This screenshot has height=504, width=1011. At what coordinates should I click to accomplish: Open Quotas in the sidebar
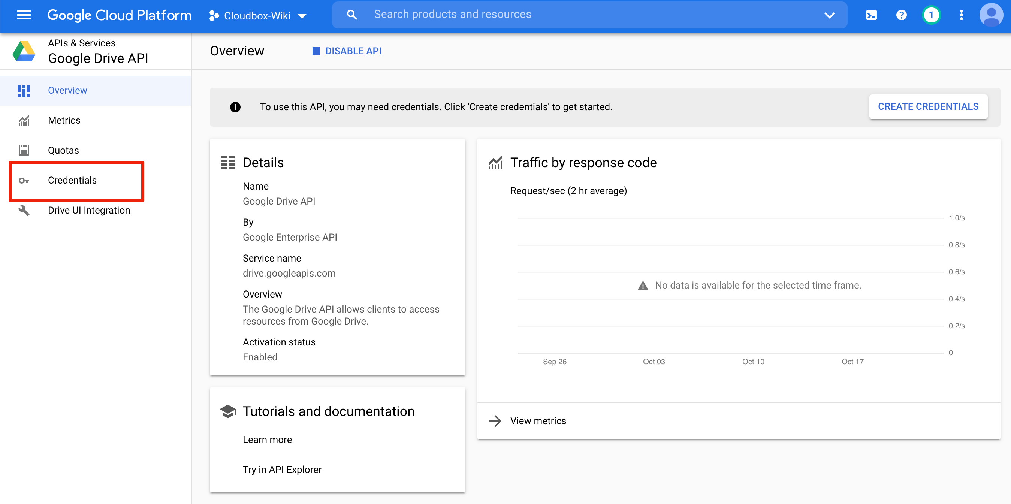[96, 151]
